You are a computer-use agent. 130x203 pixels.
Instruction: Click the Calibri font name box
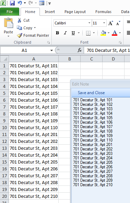point(71,23)
